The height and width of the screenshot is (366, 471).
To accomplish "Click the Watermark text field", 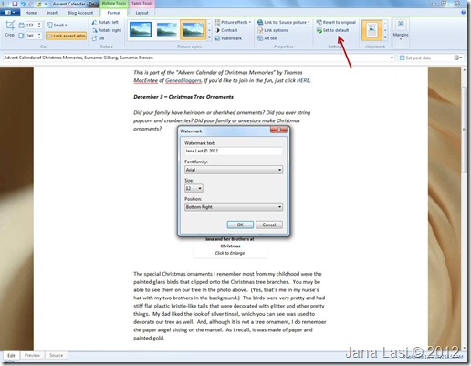I will [x=234, y=151].
